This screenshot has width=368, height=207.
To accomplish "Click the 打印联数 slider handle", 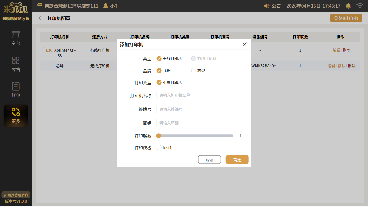I will click(x=159, y=136).
